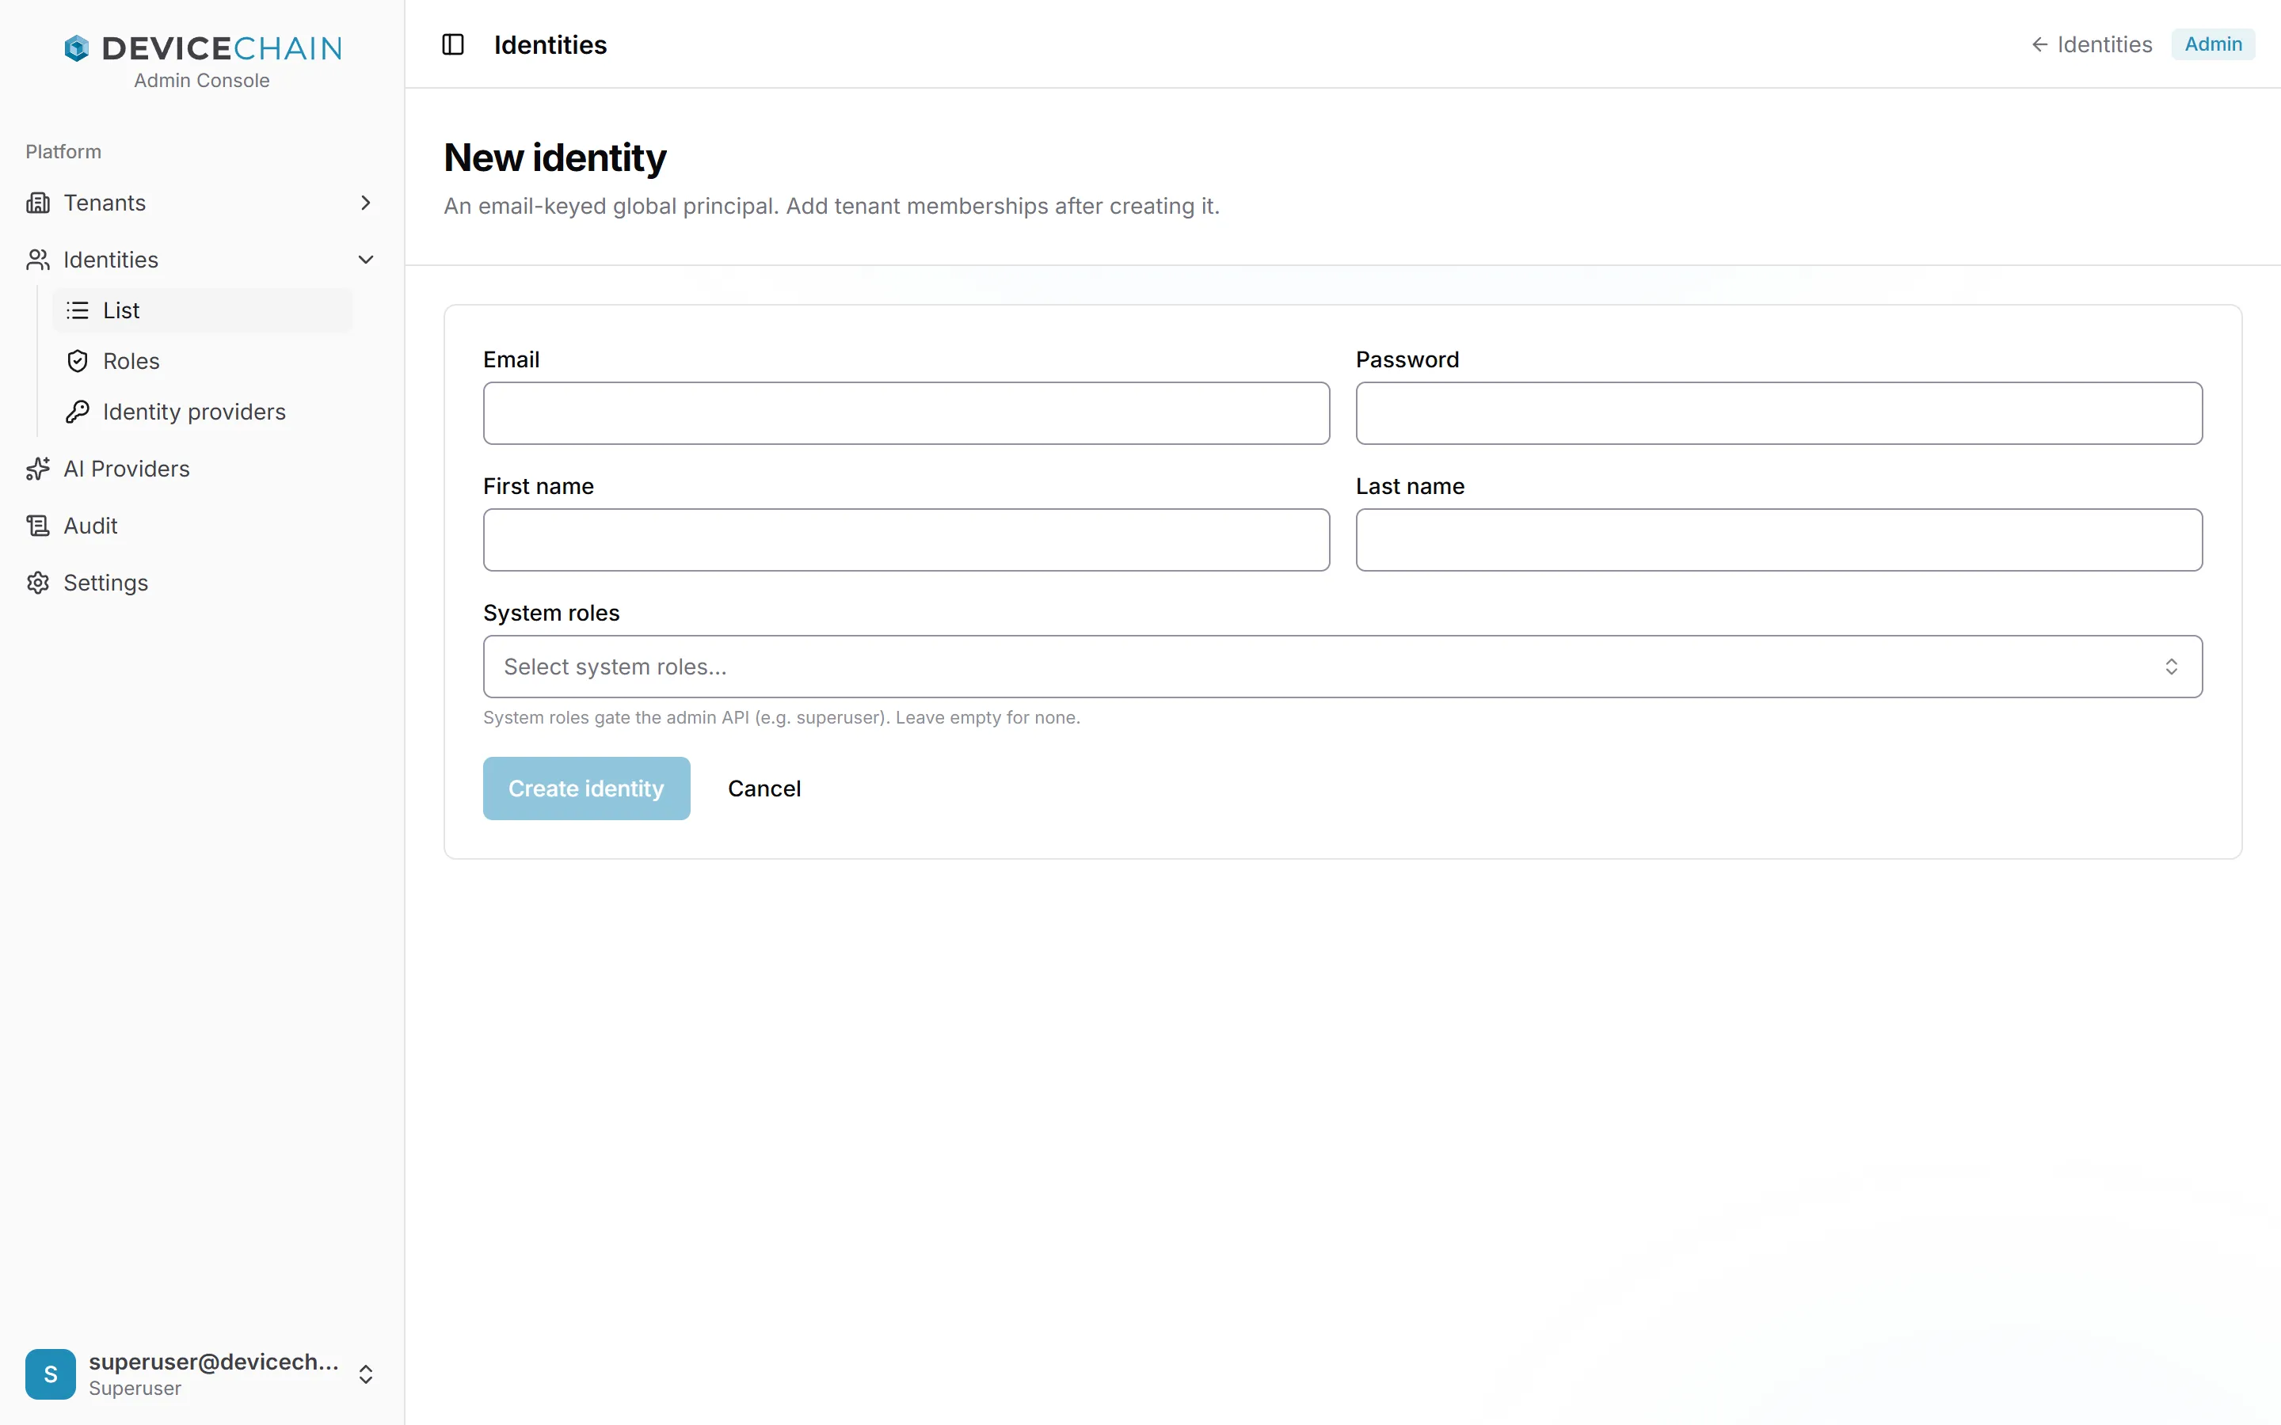2281x1425 pixels.
Task: Click the Tenants building icon
Action: [x=38, y=203]
